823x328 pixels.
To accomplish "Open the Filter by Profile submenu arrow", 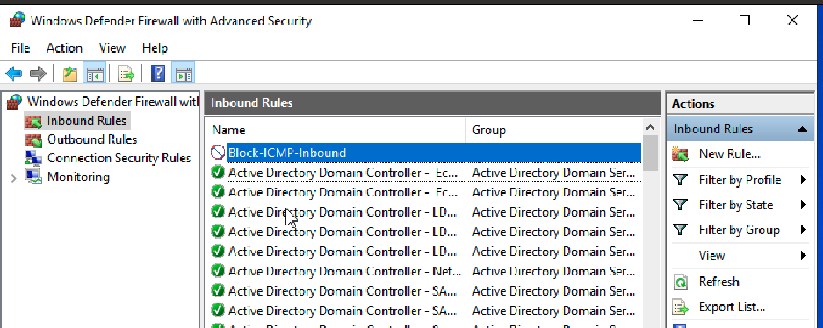I will point(803,180).
